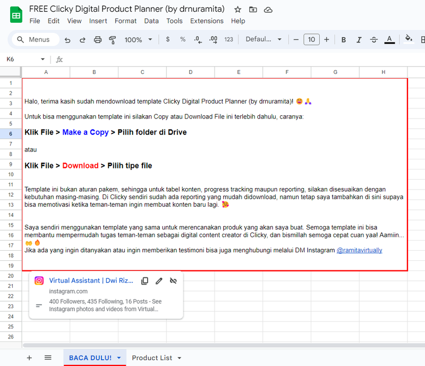Click the redo arrow

[82, 40]
